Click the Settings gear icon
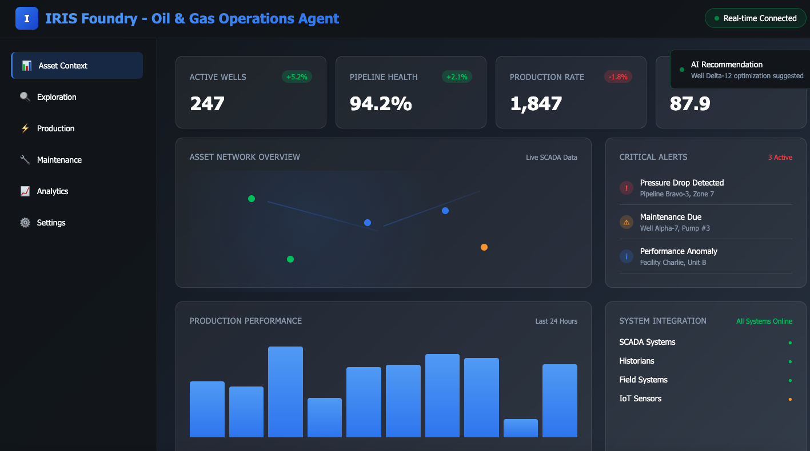Viewport: 810px width, 451px height. click(x=25, y=223)
